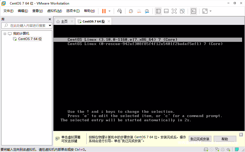Click the CD/DVD drive status icon

click(212, 150)
